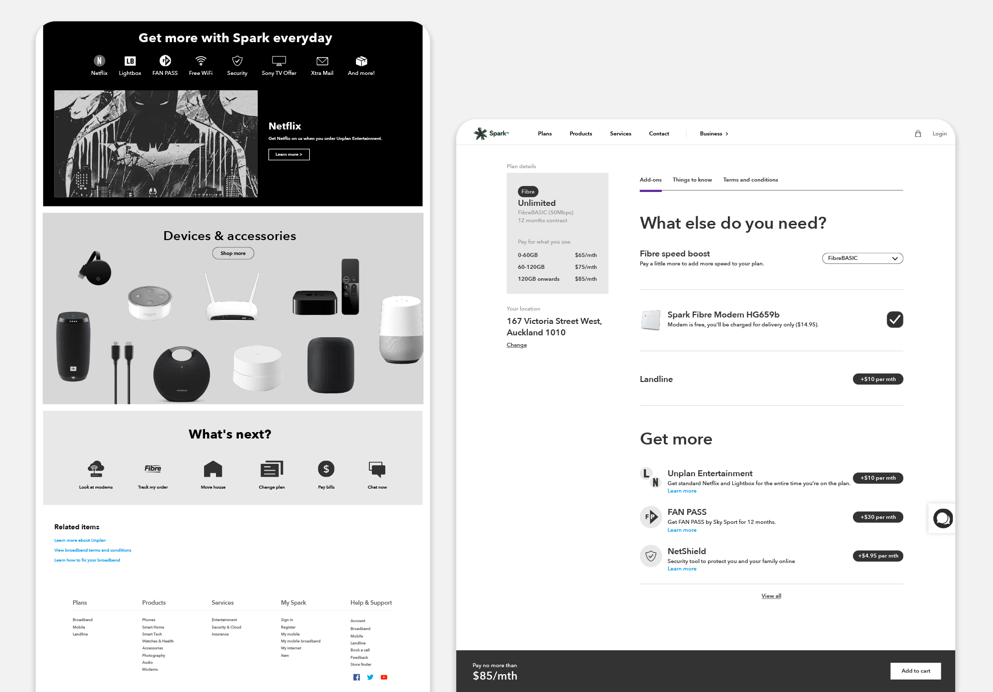Image resolution: width=993 pixels, height=692 pixels.
Task: Click the Add to cart button
Action: (916, 671)
